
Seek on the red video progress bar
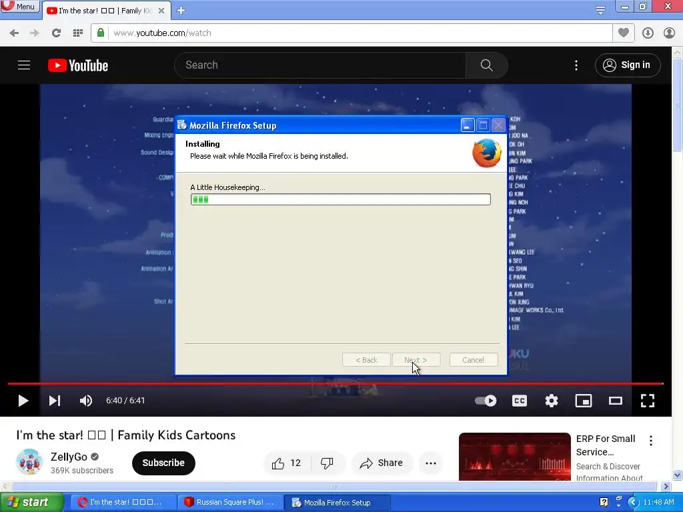point(335,383)
